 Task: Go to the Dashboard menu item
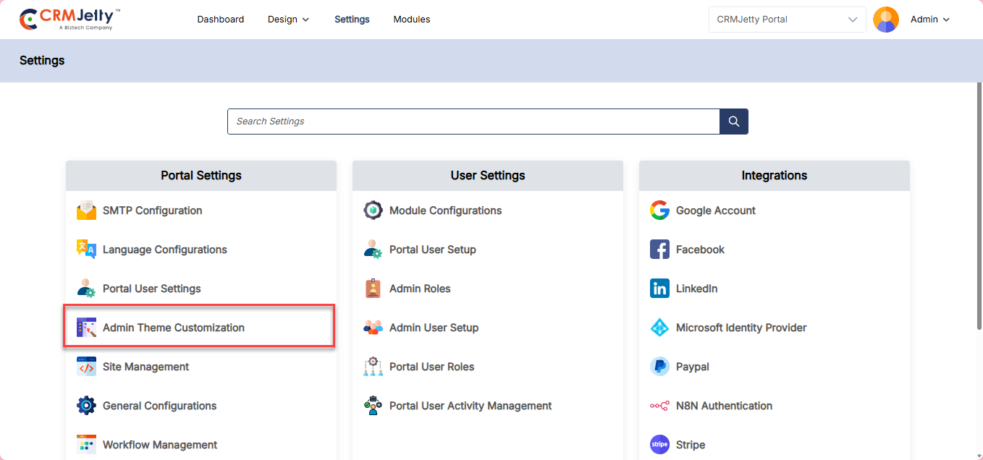click(x=220, y=20)
